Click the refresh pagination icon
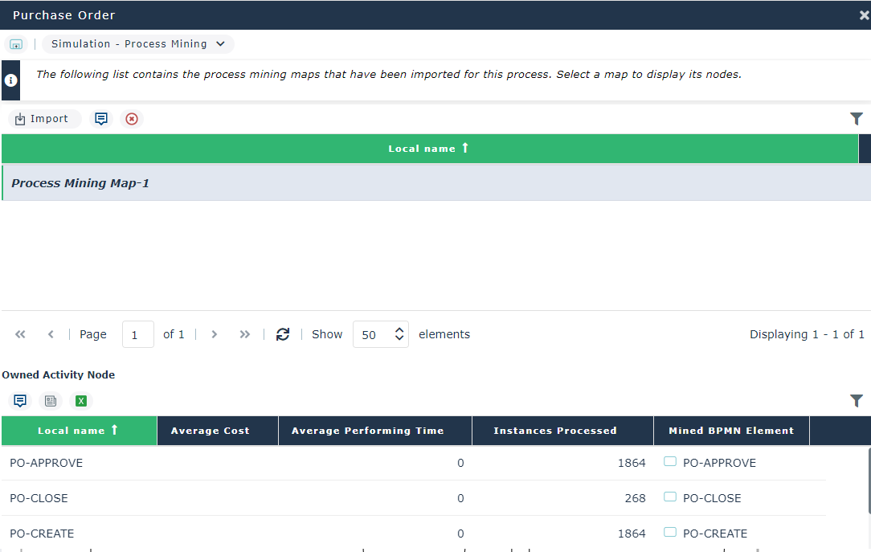The width and height of the screenshot is (871, 552). pos(282,334)
